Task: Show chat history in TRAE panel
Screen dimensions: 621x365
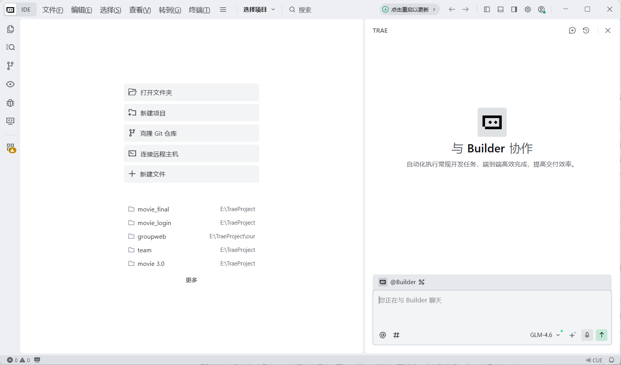Action: point(586,30)
